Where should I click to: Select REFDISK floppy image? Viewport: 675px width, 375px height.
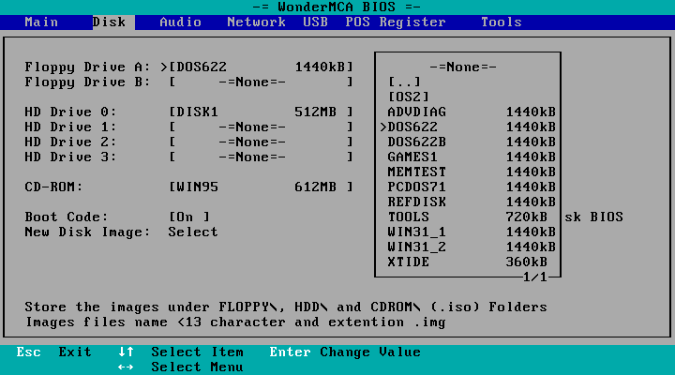coord(472,202)
